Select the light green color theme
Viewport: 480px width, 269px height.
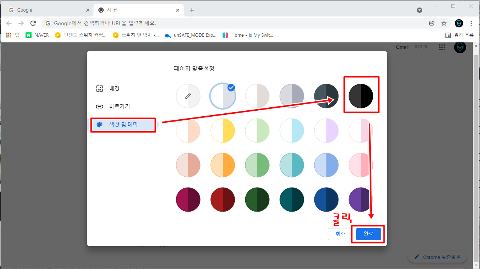coord(257,131)
